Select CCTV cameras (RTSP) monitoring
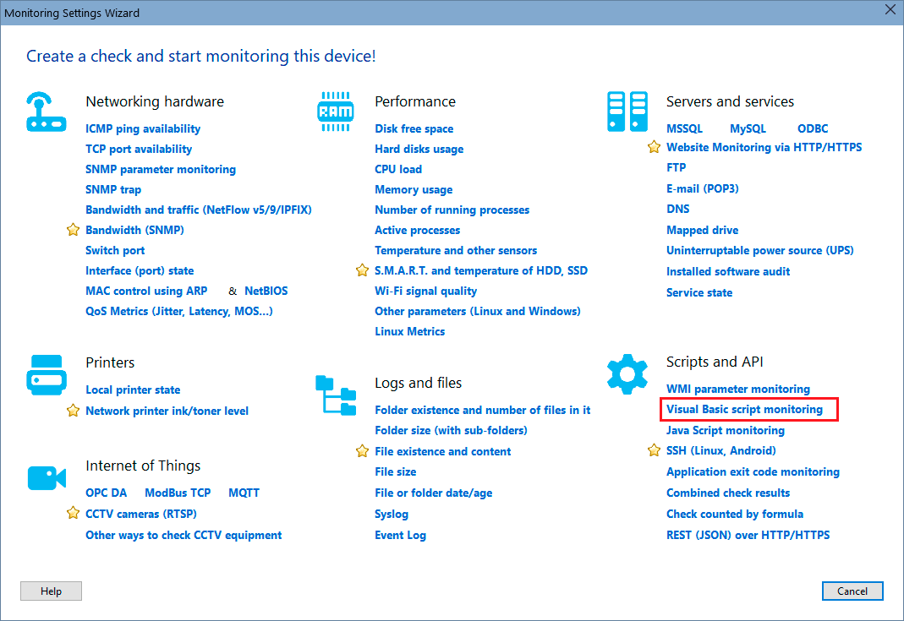 pos(140,514)
